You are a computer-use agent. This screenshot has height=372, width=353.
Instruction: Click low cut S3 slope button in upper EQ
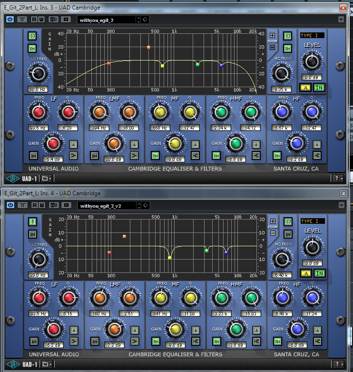[32, 36]
